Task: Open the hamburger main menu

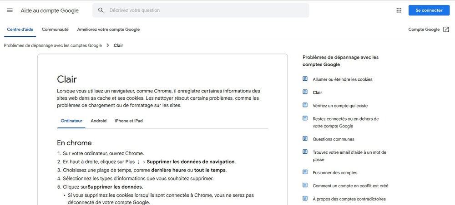Action: tap(10, 10)
